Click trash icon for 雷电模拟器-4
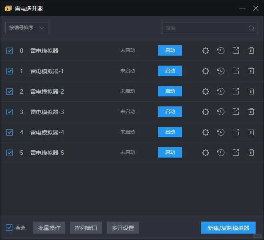The width and height of the screenshot is (264, 240). 251,132
